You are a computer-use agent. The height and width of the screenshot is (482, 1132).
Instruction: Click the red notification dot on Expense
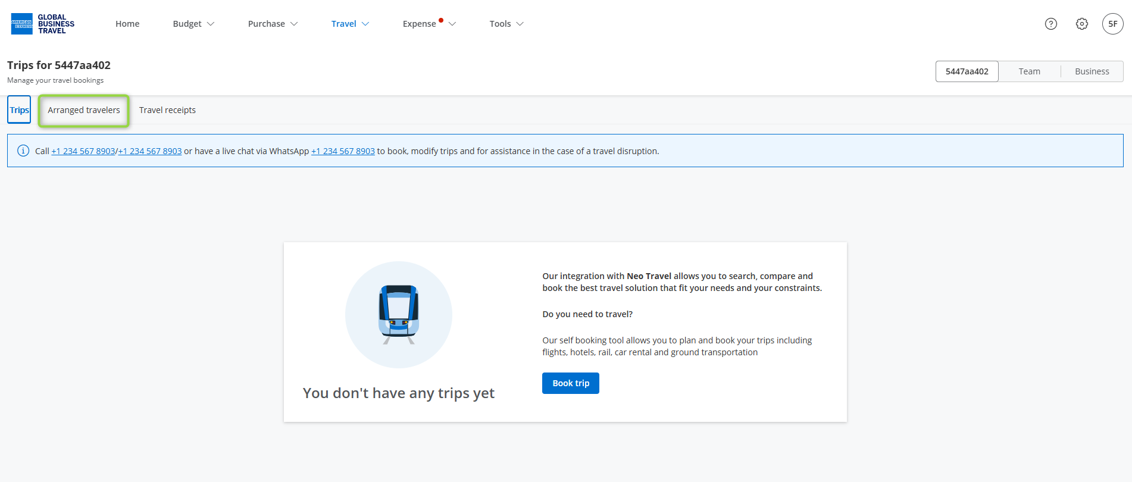pos(441,20)
